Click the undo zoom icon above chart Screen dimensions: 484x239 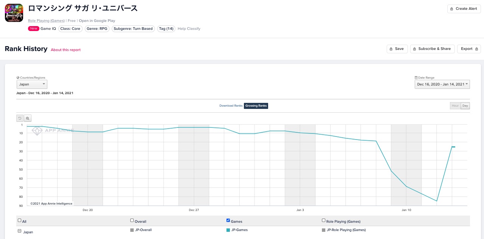[x=20, y=118]
